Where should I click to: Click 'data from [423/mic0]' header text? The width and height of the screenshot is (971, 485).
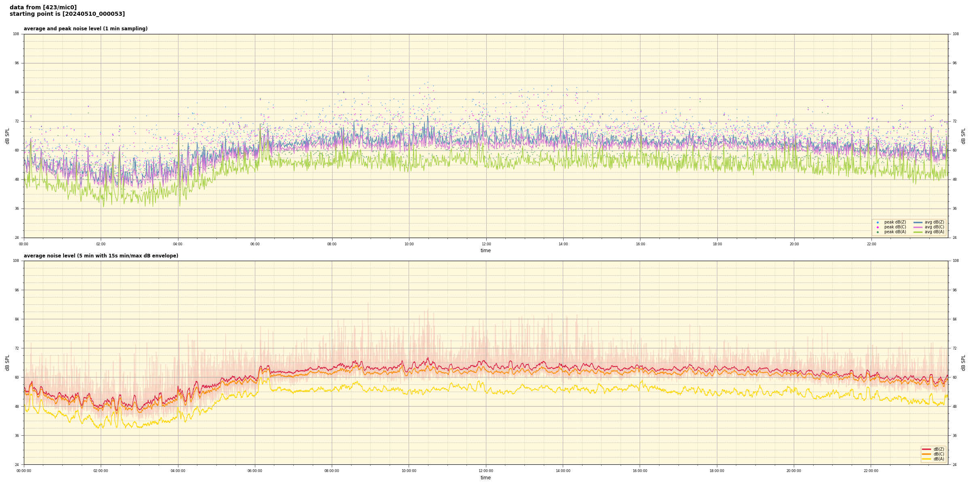pos(43,7)
